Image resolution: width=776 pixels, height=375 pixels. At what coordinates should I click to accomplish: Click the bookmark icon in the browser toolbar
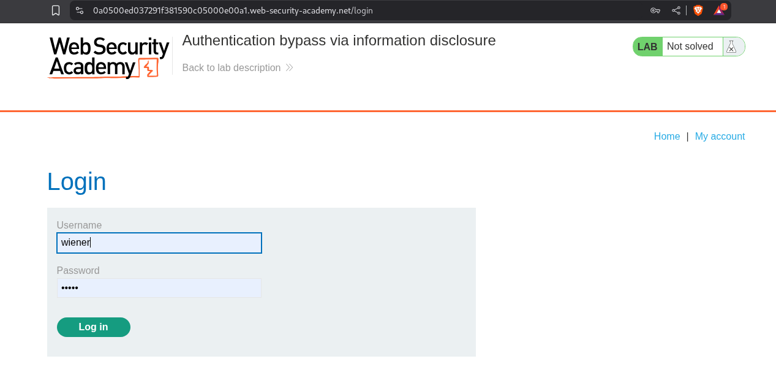pyautogui.click(x=56, y=10)
